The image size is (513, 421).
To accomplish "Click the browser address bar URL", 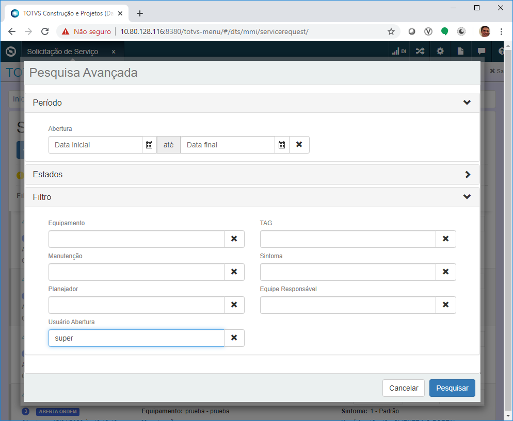I will (x=214, y=31).
